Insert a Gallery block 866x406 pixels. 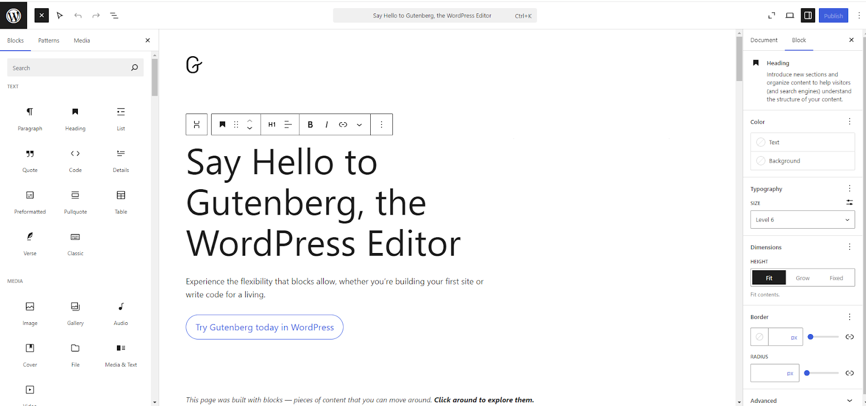click(75, 313)
